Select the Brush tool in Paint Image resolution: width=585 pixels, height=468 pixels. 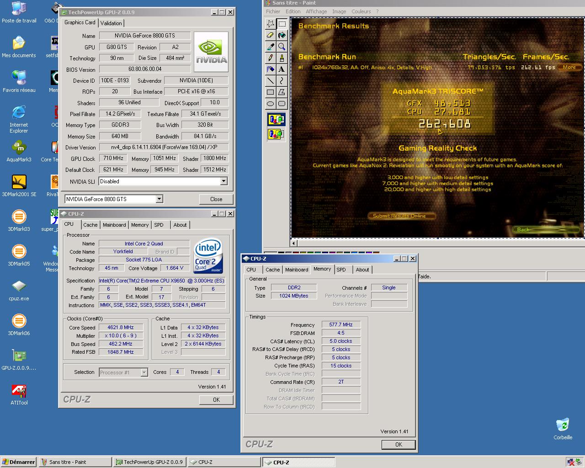coord(282,58)
